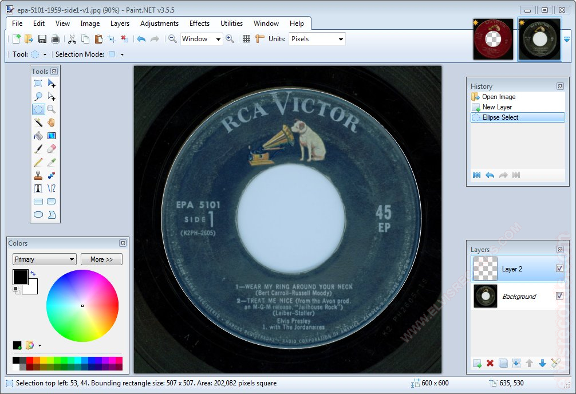Open the Primary color selector dropdown
The width and height of the screenshot is (576, 394).
tap(45, 259)
